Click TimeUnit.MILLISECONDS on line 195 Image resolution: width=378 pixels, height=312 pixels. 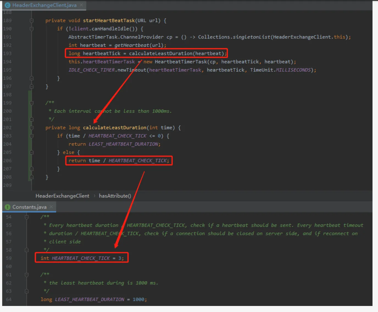pyautogui.click(x=280, y=70)
